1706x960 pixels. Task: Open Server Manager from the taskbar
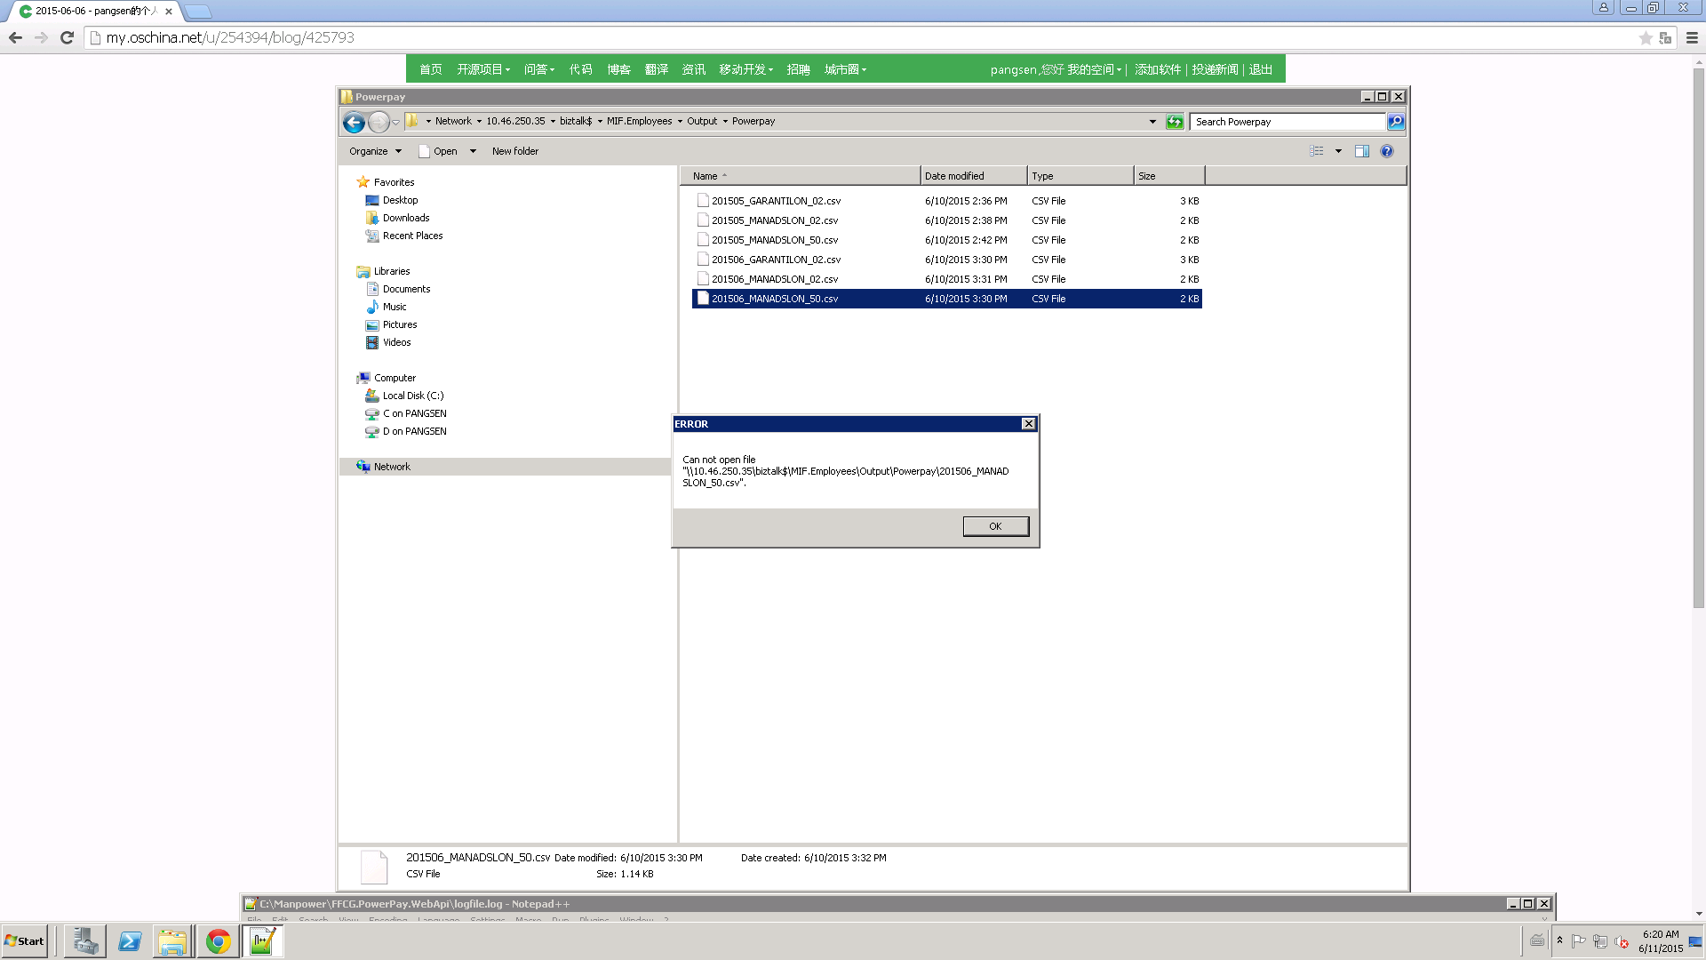coord(86,941)
